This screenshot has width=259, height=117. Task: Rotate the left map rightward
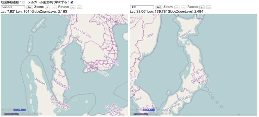tap(79, 7)
